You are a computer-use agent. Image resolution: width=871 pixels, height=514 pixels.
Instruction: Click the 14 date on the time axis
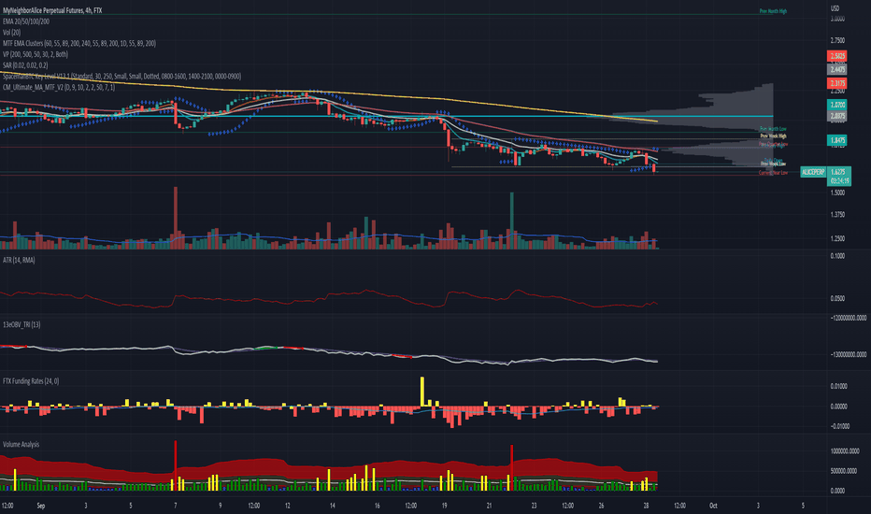pos(332,506)
